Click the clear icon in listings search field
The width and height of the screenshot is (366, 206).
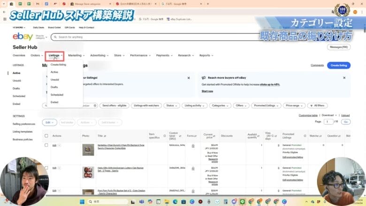pyautogui.click(x=95, y=106)
